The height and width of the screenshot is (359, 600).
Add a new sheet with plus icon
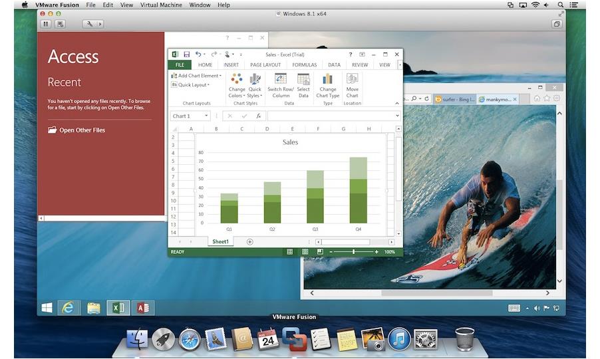tap(250, 241)
